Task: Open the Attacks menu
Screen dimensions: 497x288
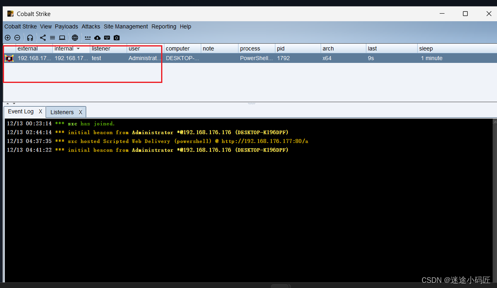Action: pyautogui.click(x=91, y=26)
